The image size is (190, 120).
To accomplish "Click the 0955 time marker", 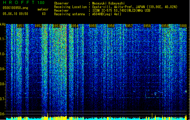I will [x=93, y=26].
